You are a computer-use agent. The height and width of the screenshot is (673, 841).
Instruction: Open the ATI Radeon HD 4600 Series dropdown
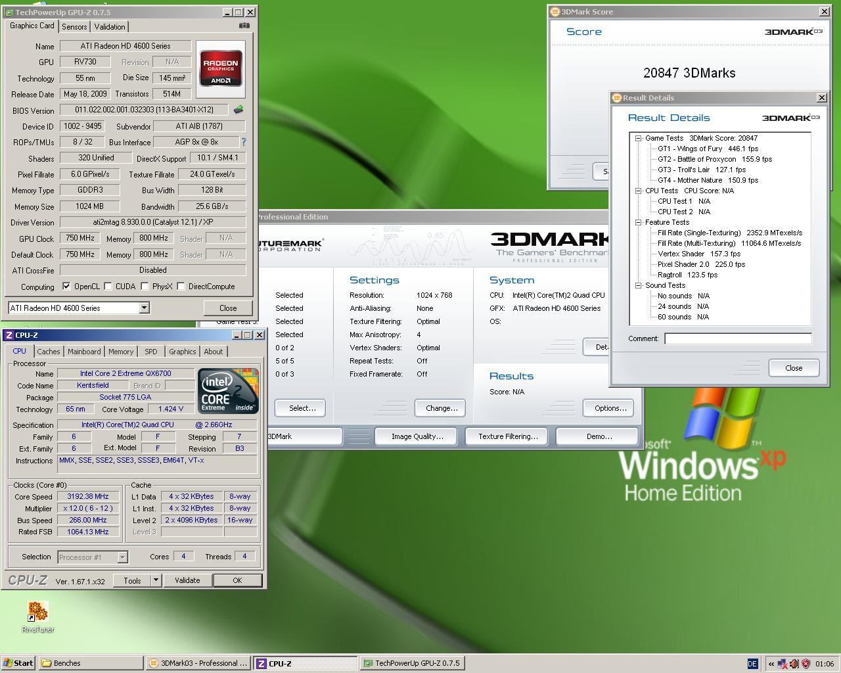(x=144, y=308)
